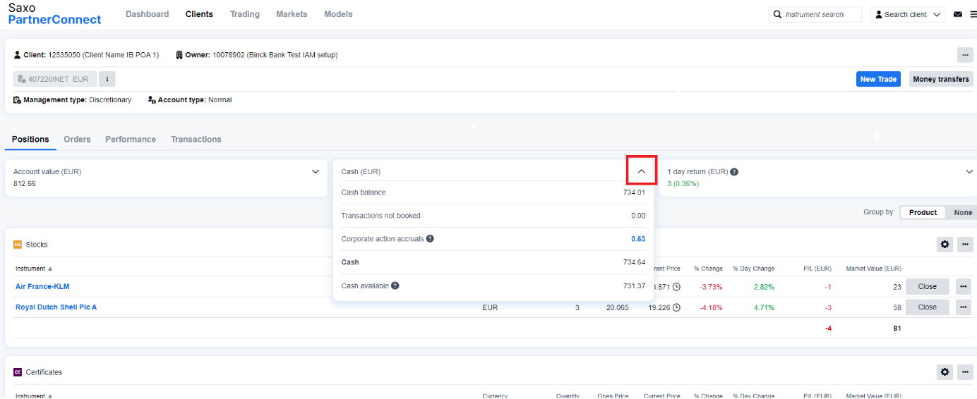The height and width of the screenshot is (399, 977).
Task: Switch to the Positions tab
Action: coord(30,140)
